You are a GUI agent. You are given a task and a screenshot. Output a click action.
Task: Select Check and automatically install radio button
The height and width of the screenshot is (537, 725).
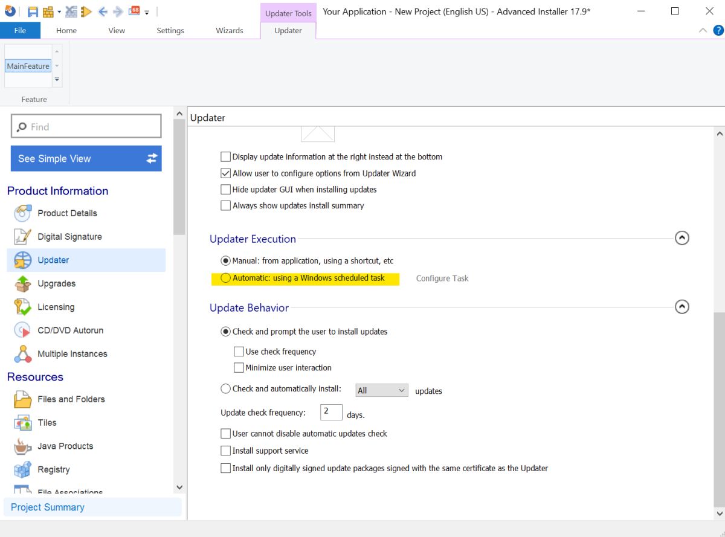[x=225, y=389]
